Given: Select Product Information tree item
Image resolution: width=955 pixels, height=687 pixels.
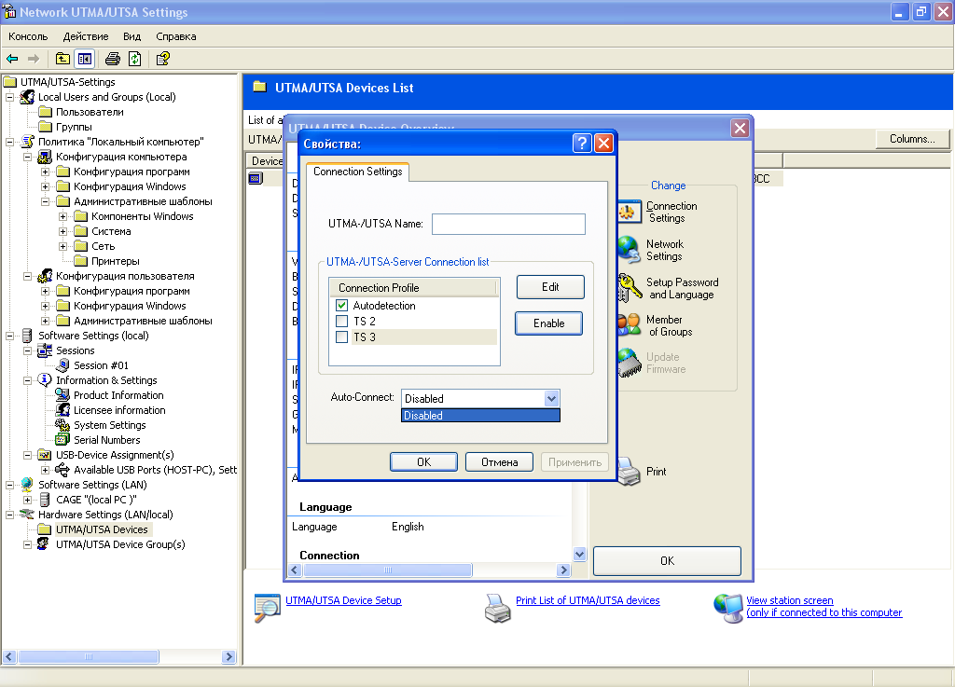Looking at the screenshot, I should click(118, 395).
